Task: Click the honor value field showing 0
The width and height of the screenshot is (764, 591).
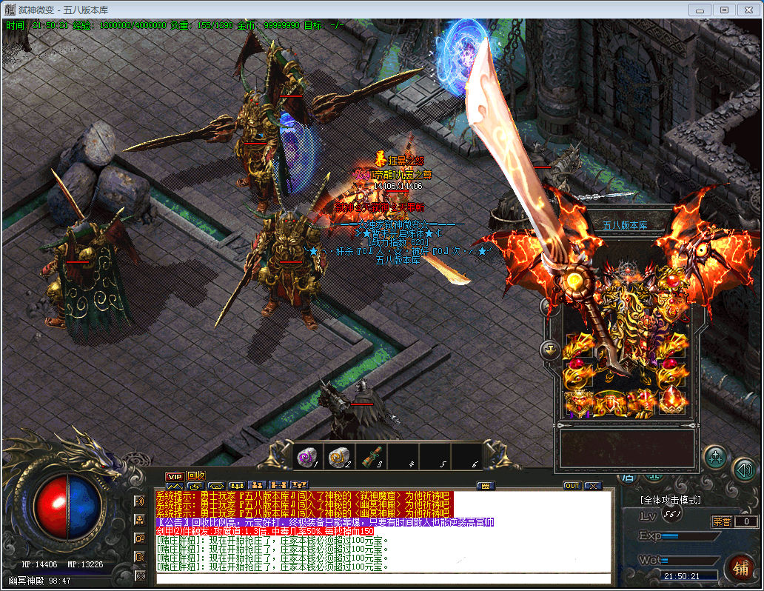Action: (x=746, y=521)
